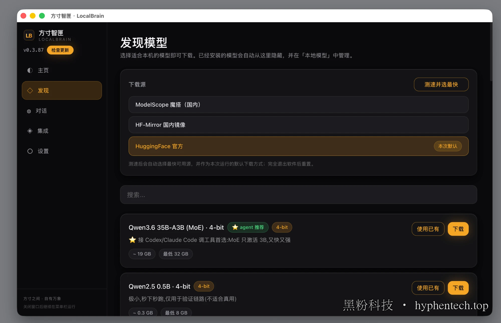This screenshot has height=323, width=501.
Task: Download the Qwen3.6 35B-A3B (MoE) model
Action: point(458,229)
